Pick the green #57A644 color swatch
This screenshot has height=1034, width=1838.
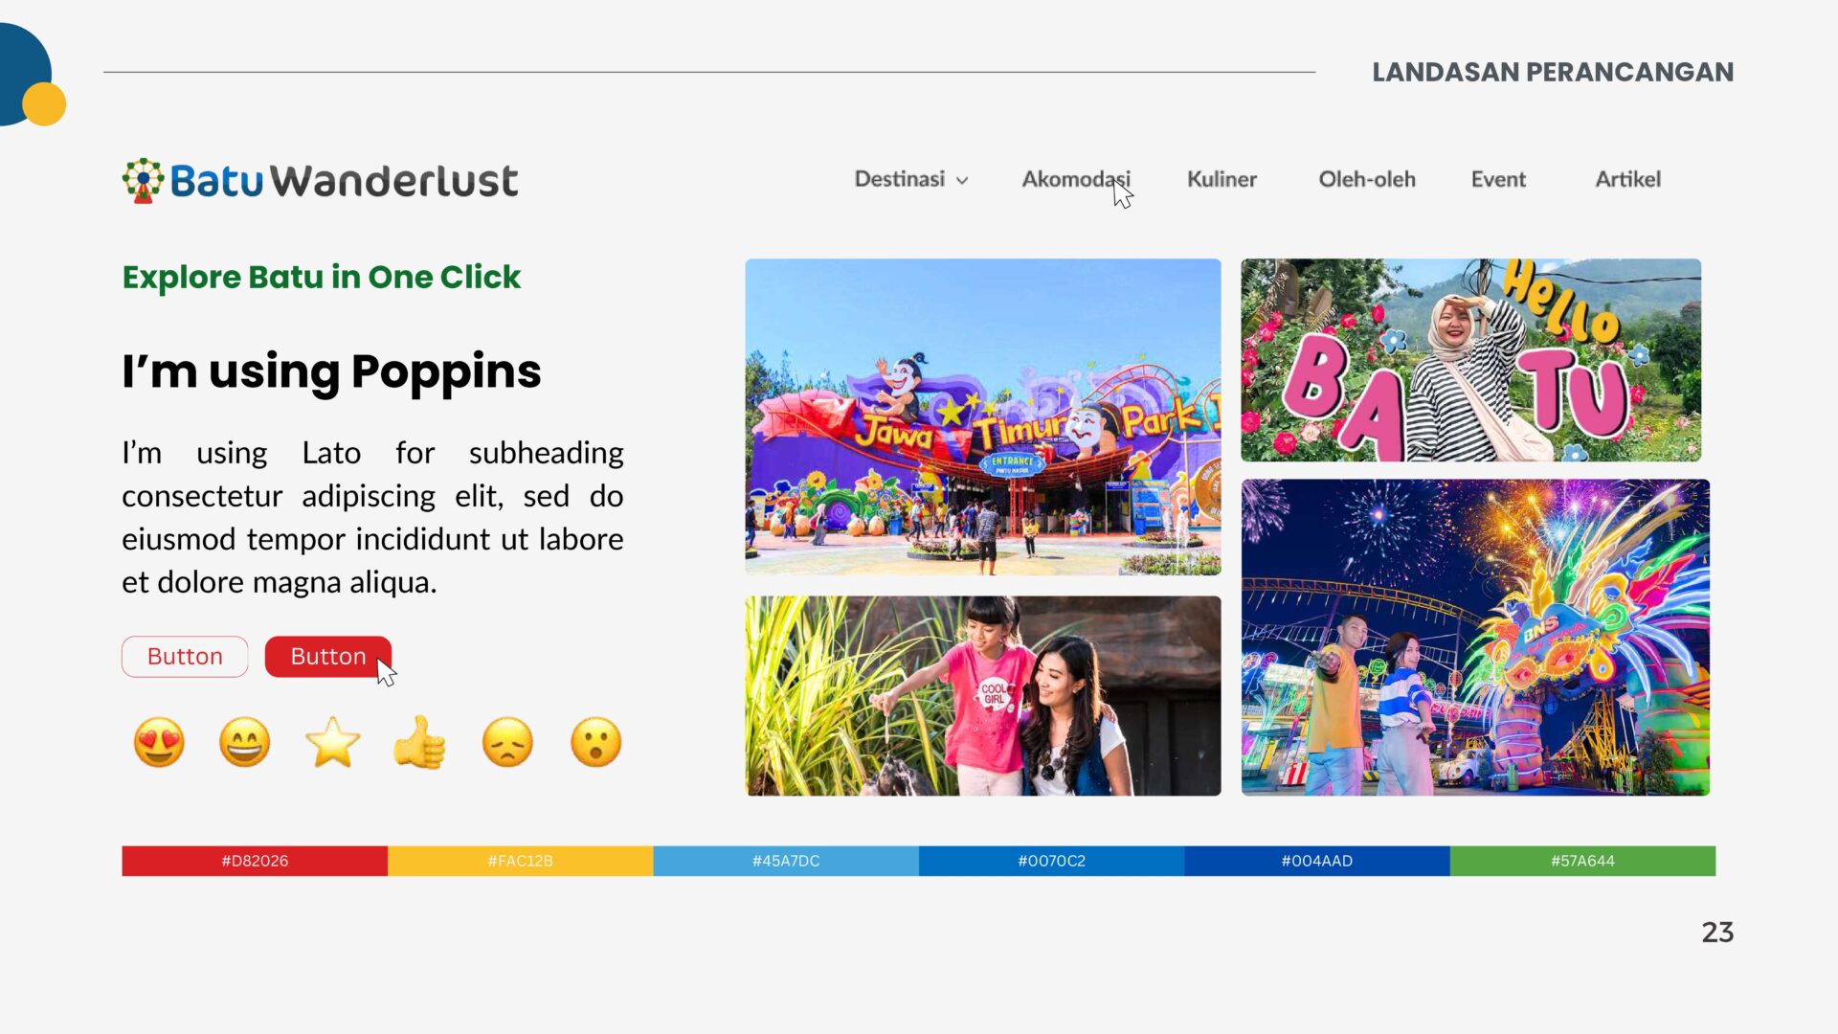click(x=1582, y=861)
